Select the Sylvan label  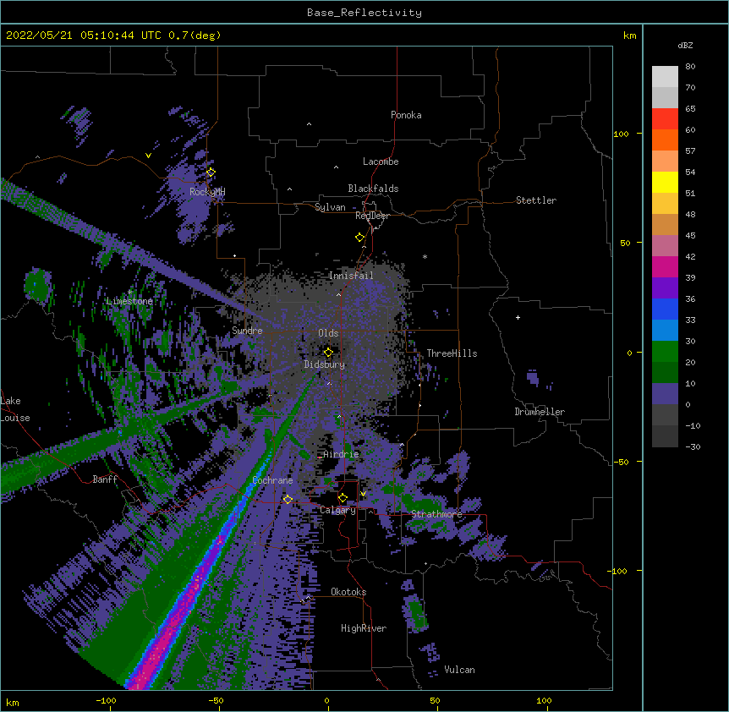pos(330,207)
